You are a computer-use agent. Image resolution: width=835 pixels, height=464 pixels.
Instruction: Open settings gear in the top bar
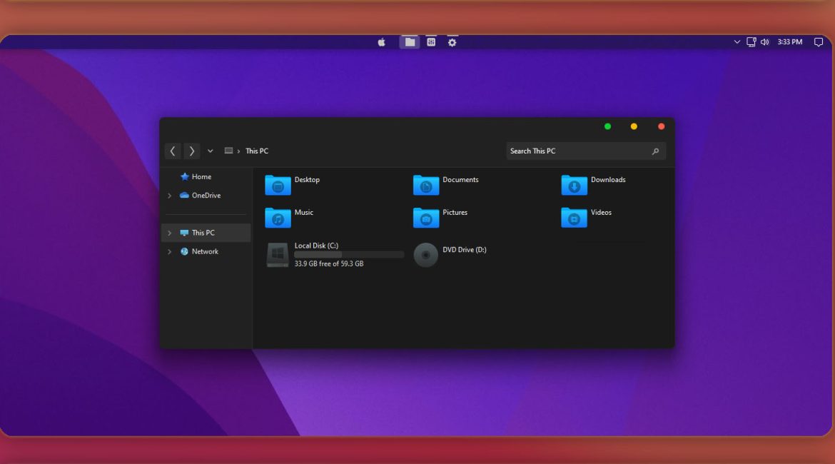click(x=452, y=42)
